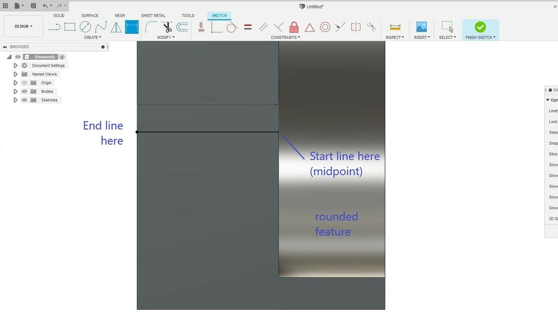This screenshot has width=558, height=314.
Task: Click the File menu document icon
Action: [17, 6]
